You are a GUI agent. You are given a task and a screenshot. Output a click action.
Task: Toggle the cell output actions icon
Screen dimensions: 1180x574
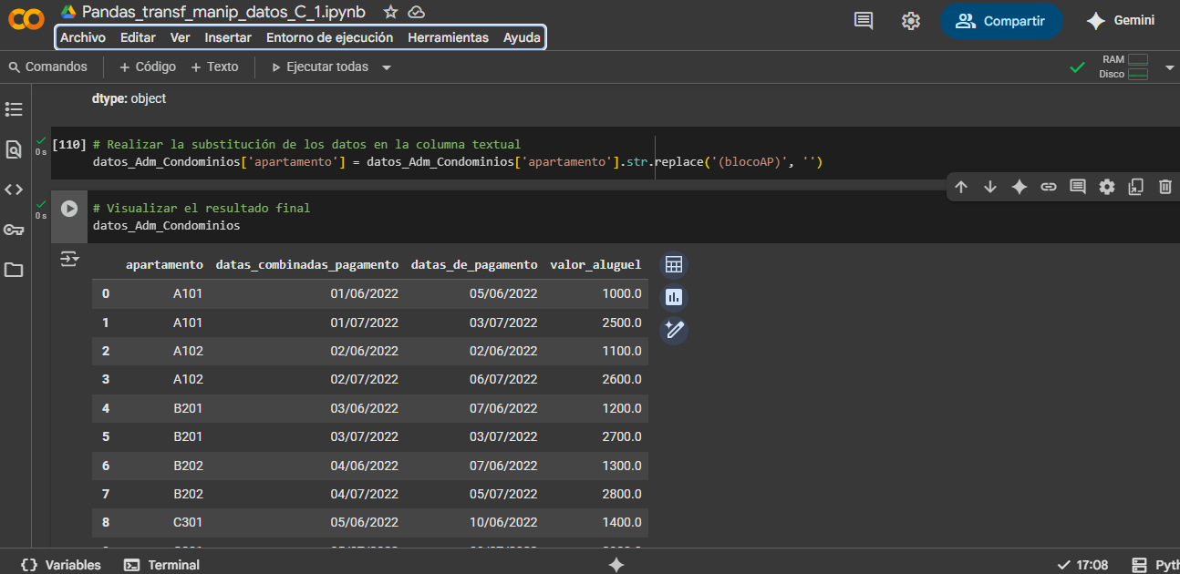pyautogui.click(x=69, y=260)
